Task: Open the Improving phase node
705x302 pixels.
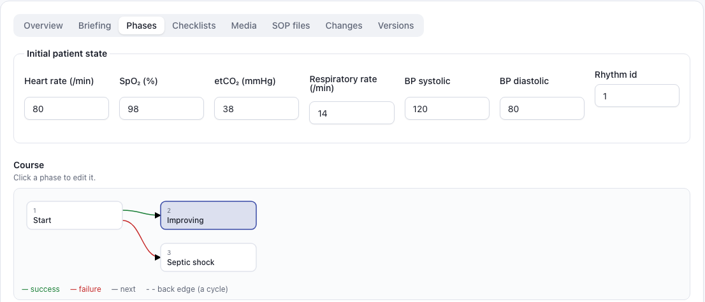Action: (x=208, y=215)
